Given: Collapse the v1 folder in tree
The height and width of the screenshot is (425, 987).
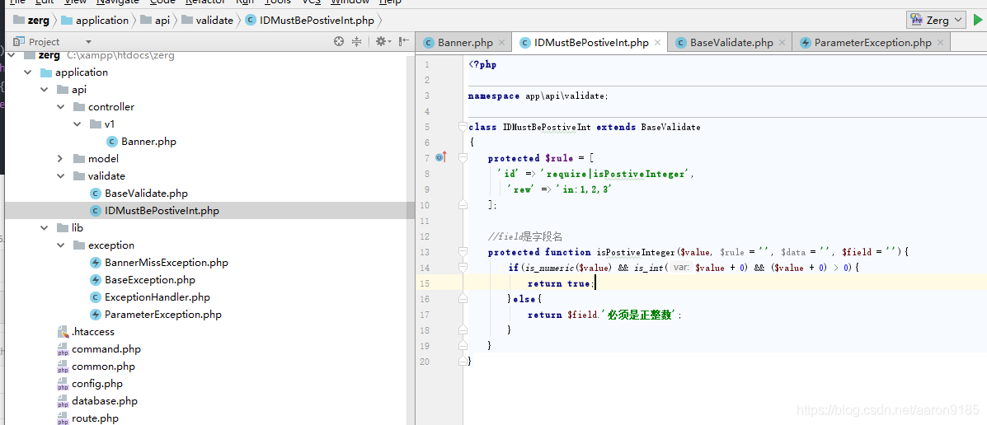Looking at the screenshot, I should tap(77, 124).
